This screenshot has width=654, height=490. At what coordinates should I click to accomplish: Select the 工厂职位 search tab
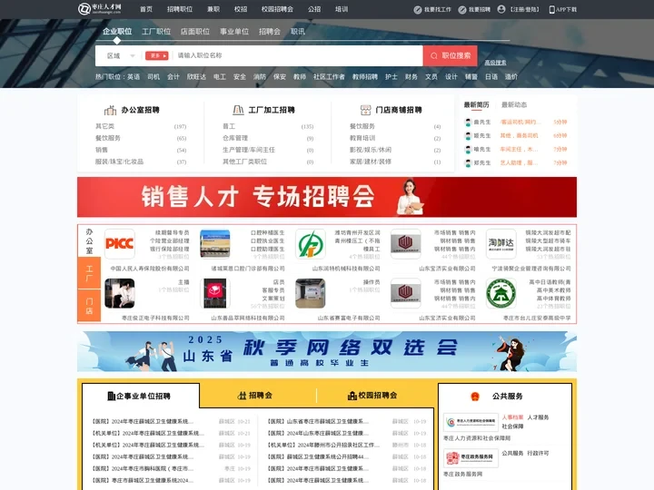(156, 31)
